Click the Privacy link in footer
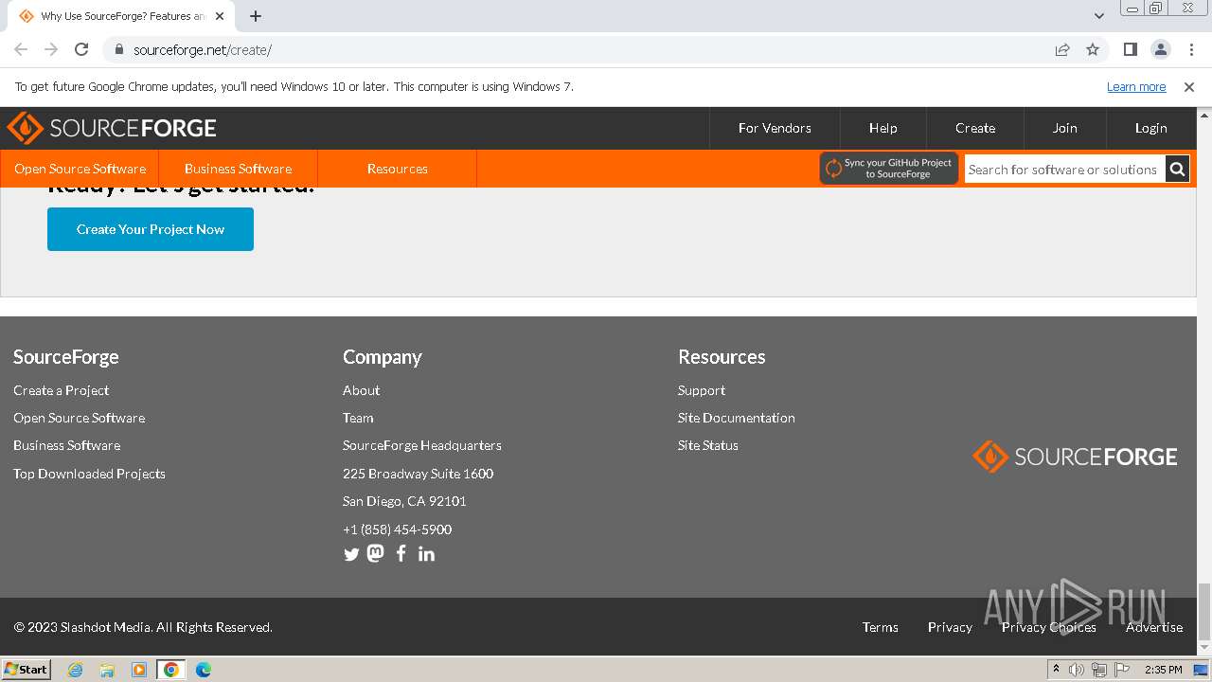This screenshot has height=682, width=1212. click(950, 627)
